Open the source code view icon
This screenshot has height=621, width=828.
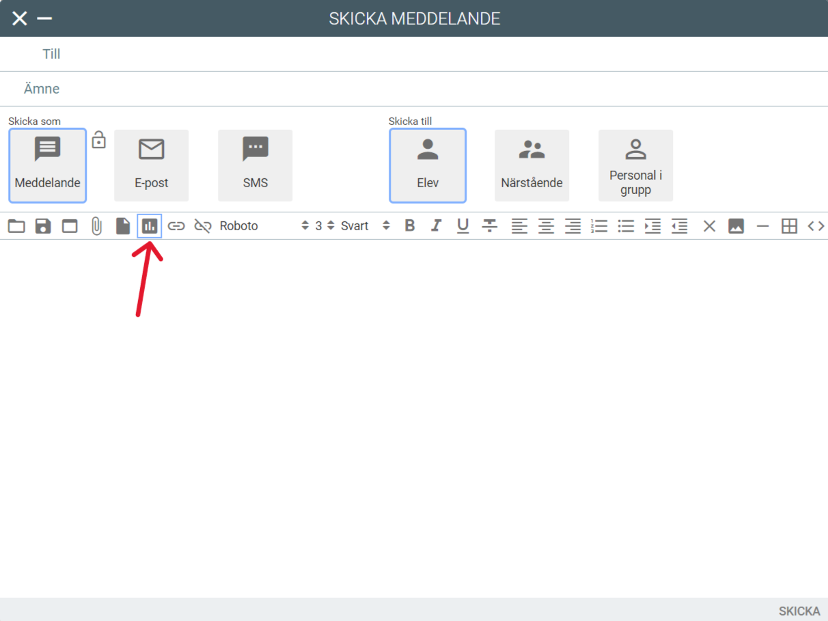[816, 226]
